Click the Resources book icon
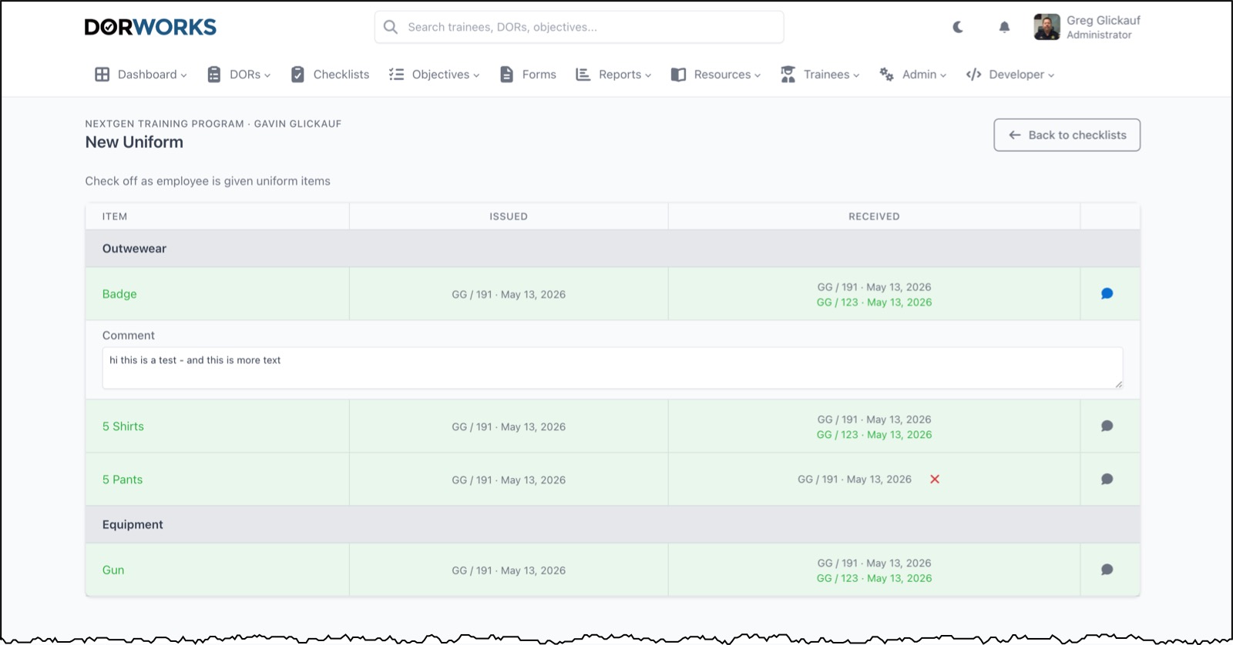The height and width of the screenshot is (645, 1233). tap(678, 75)
